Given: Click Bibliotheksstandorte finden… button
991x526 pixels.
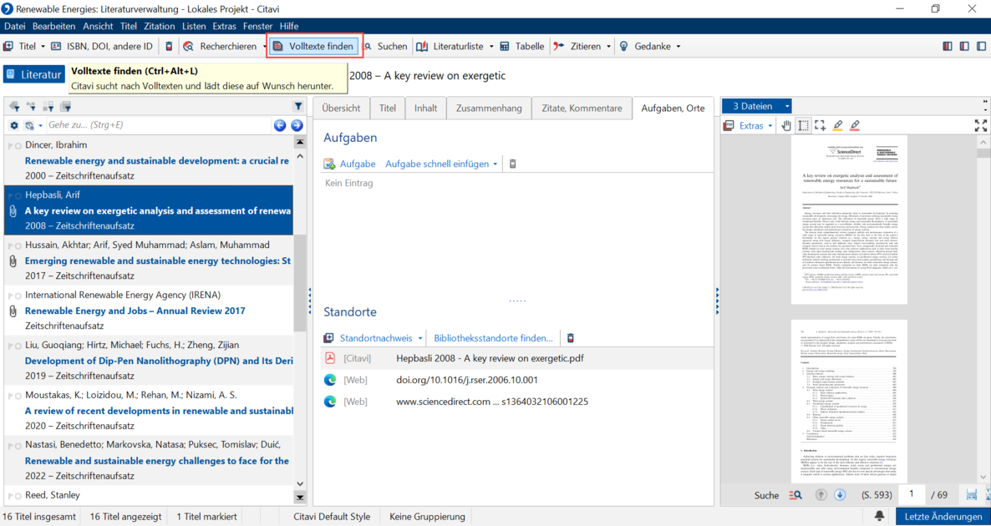Looking at the screenshot, I should coord(494,338).
